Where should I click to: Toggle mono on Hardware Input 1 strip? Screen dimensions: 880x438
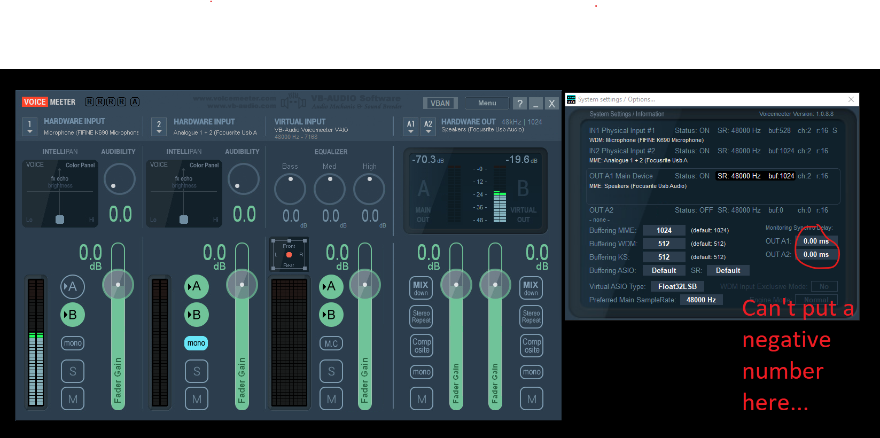[73, 343]
